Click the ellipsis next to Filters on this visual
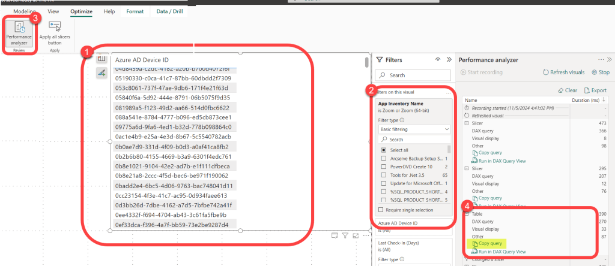Image resolution: width=615 pixels, height=266 pixels. pyautogui.click(x=448, y=93)
